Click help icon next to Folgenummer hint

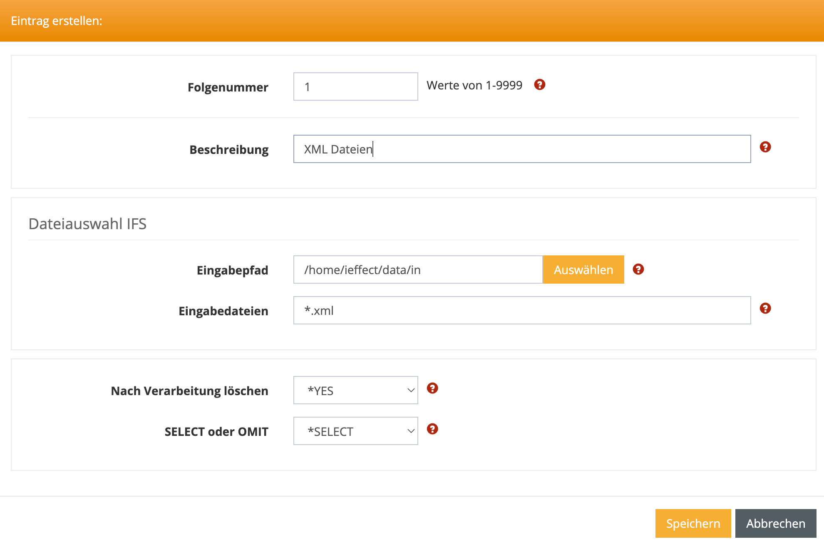[x=539, y=85]
